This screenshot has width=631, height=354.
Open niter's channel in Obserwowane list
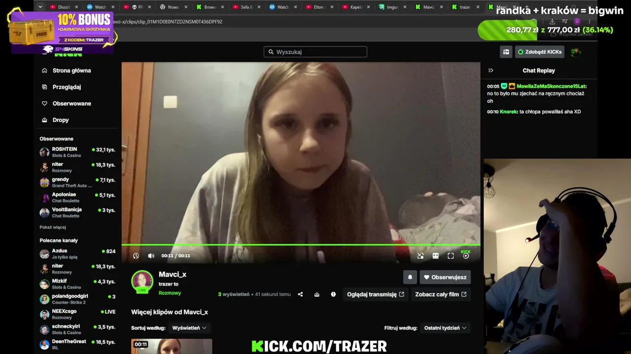[x=78, y=167]
